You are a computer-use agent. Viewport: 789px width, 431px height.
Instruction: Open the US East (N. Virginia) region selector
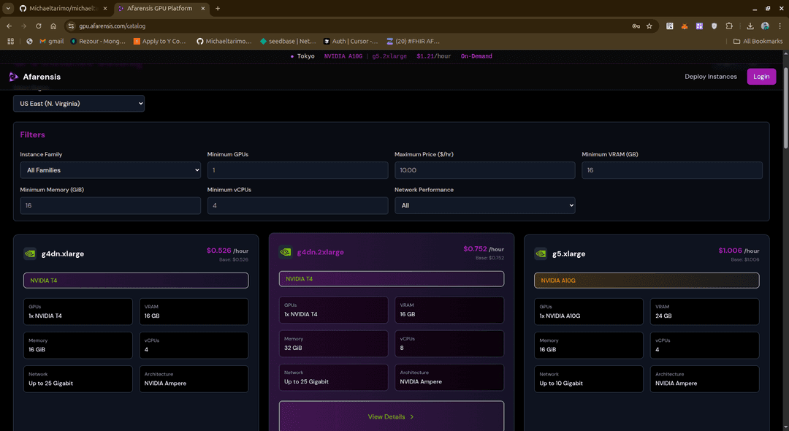point(78,103)
